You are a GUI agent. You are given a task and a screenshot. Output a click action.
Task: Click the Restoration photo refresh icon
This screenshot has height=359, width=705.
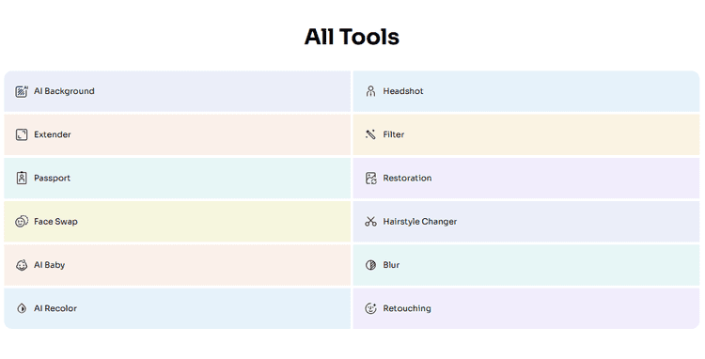tap(370, 178)
